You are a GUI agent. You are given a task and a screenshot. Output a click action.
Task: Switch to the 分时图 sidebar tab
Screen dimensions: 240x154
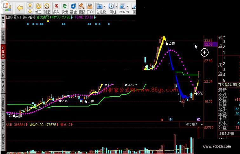point(3,37)
